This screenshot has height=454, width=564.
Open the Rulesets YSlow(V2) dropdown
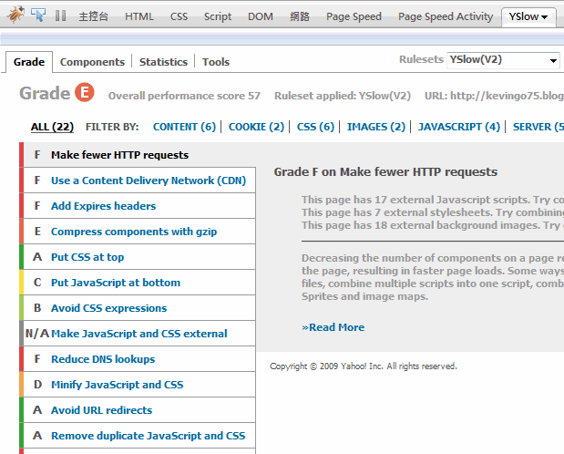pyautogui.click(x=503, y=60)
